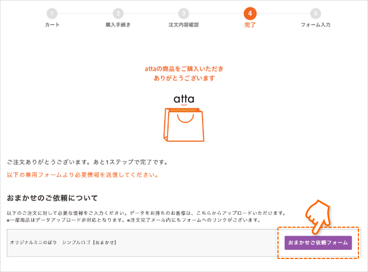Click the orange 以下の専用フォームより notice text
The image size is (368, 272).
[83, 175]
